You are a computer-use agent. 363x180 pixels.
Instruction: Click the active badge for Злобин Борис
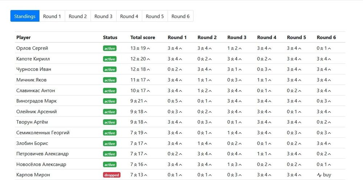[x=110, y=143]
